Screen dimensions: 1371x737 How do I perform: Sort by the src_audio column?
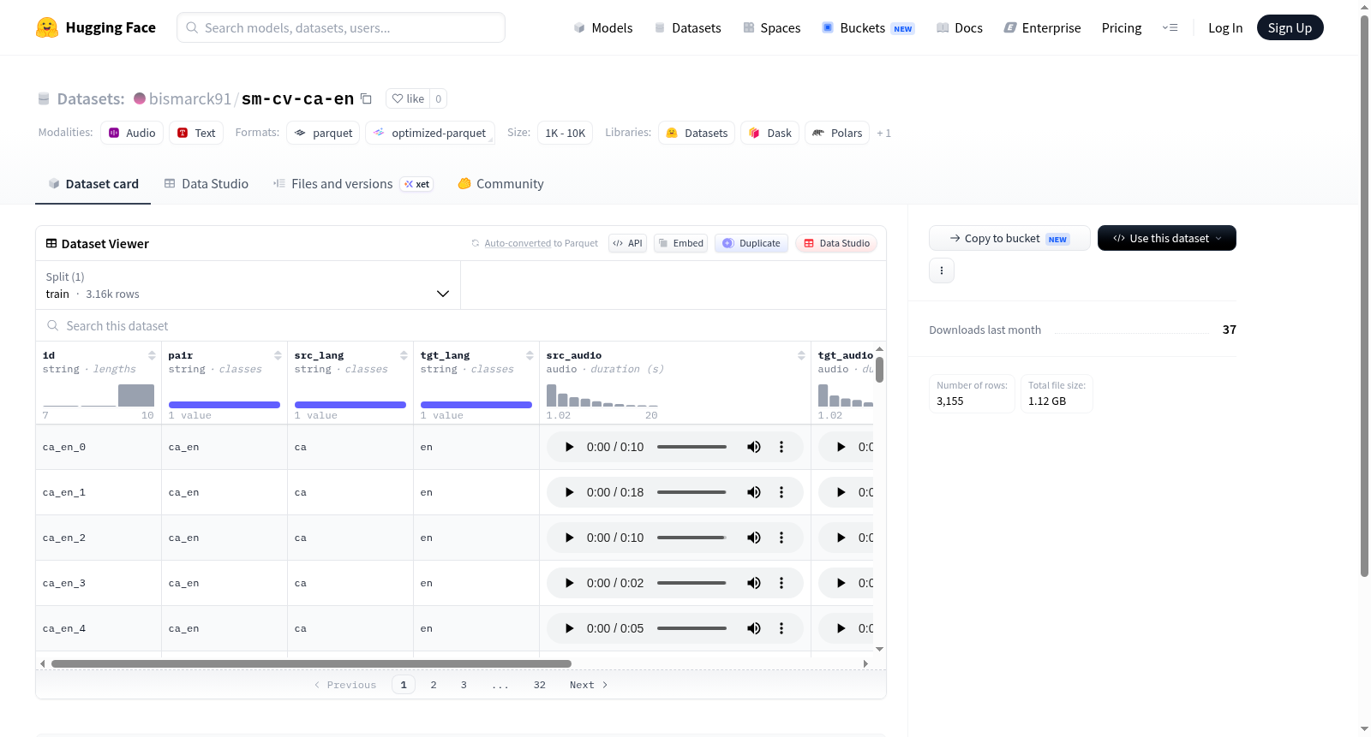coord(801,355)
